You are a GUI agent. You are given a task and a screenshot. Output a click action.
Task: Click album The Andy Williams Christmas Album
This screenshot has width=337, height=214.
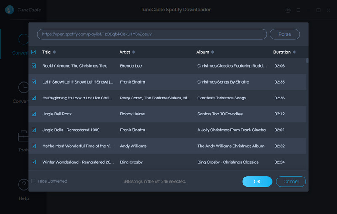point(230,146)
